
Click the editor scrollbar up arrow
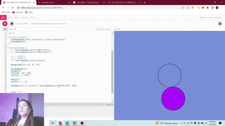112,33
